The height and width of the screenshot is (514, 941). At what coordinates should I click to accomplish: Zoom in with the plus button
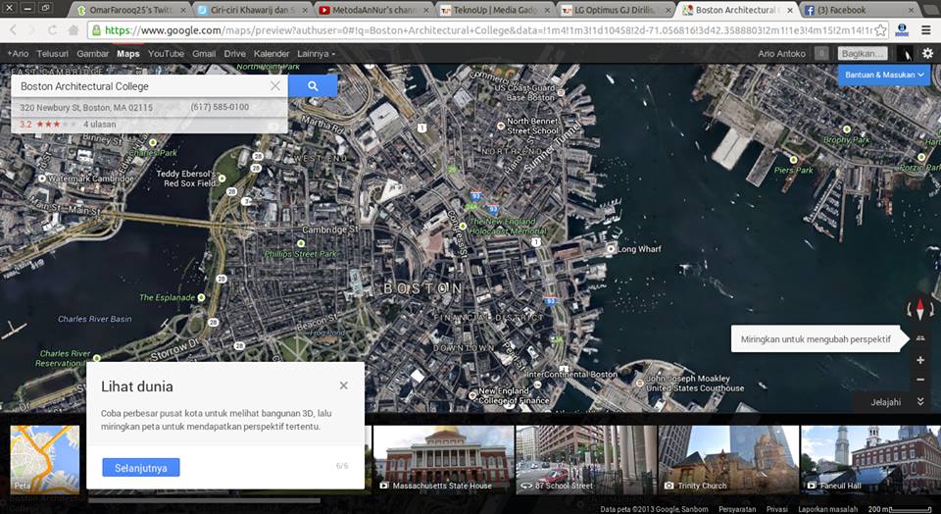pyautogui.click(x=920, y=360)
